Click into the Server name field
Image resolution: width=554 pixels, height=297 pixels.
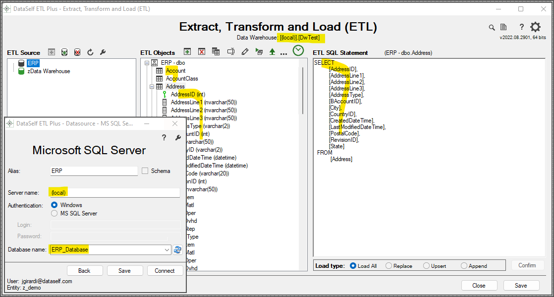tap(114, 193)
